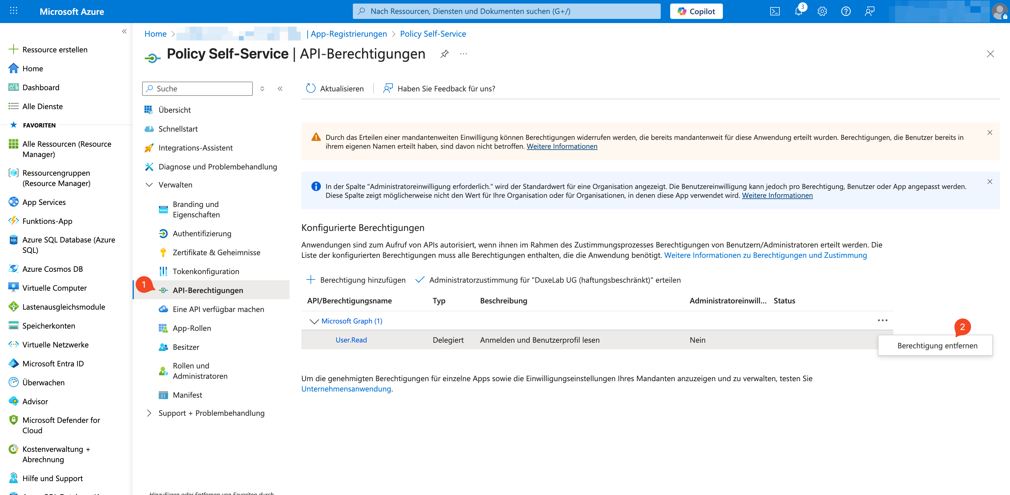Open the notifications bell
The height and width of the screenshot is (495, 1010).
(x=798, y=11)
